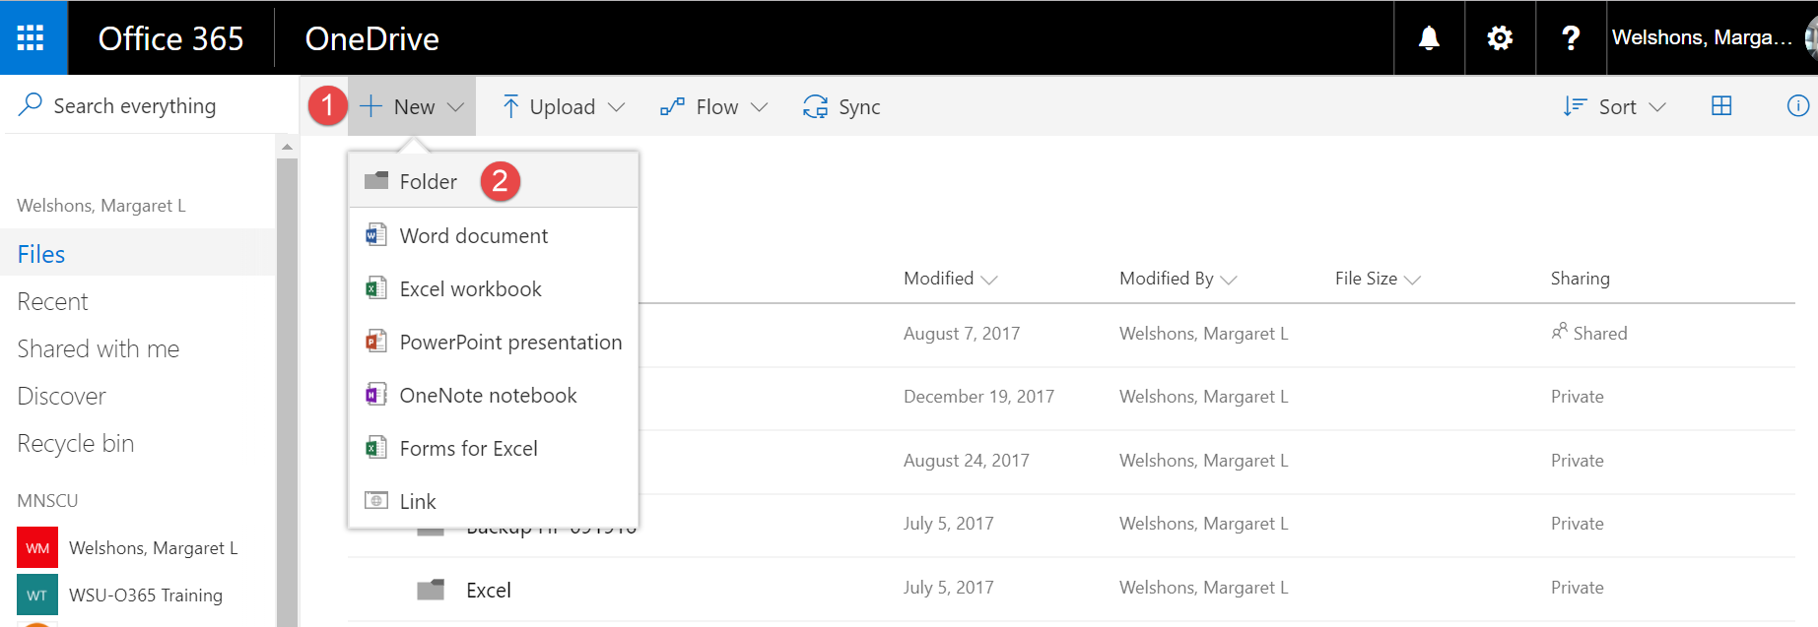Image resolution: width=1818 pixels, height=627 pixels.
Task: Click the Search everything field
Action: pyautogui.click(x=135, y=106)
